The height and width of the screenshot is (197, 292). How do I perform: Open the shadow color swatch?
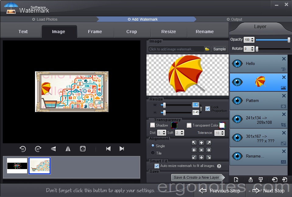pos(174,125)
